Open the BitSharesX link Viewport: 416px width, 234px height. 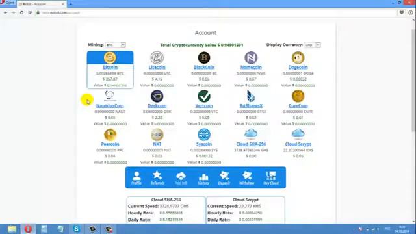point(251,105)
